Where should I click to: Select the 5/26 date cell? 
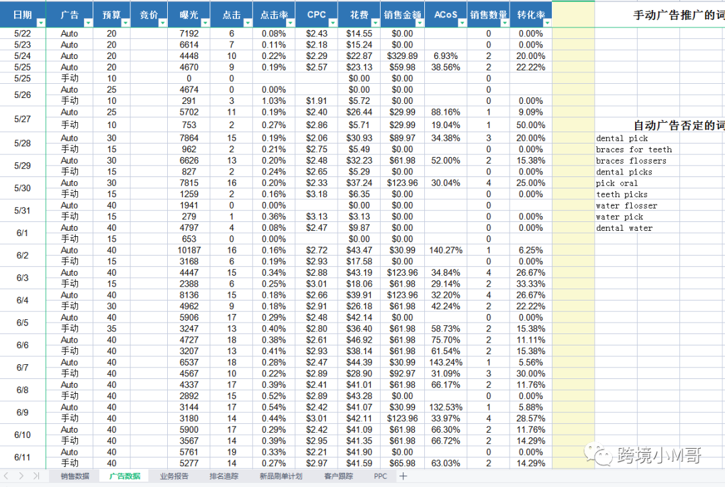22,95
